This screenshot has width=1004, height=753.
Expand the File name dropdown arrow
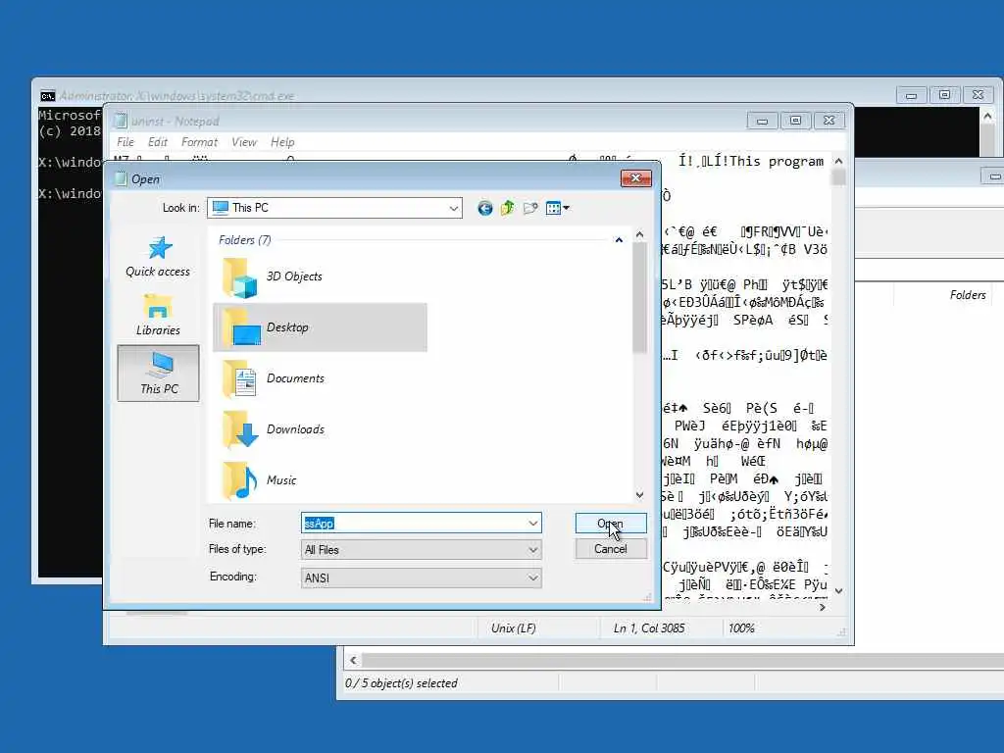click(532, 524)
